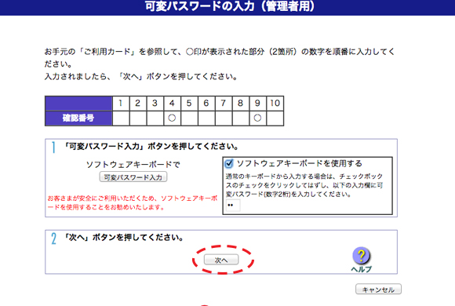455x306 pixels.
Task: Click the blue step number 1 icon
Action: point(53,148)
